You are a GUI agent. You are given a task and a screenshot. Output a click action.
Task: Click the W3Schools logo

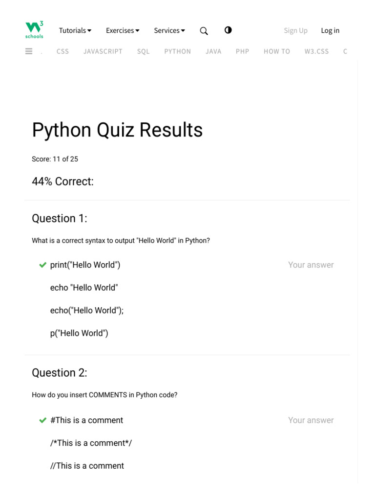coord(34,30)
